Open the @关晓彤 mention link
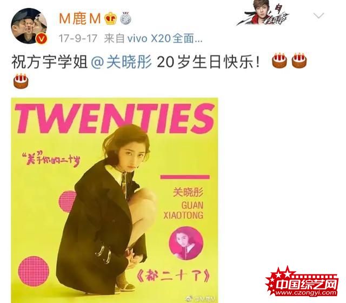 point(121,62)
